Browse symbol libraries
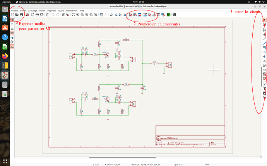This screenshot has height=166, width=267. point(135,15)
